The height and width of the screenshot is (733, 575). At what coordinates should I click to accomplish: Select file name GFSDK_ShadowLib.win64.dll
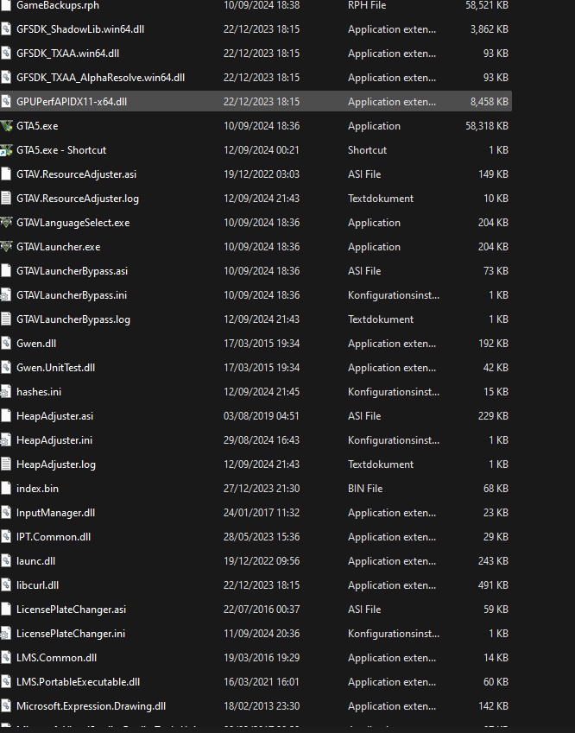coord(80,29)
